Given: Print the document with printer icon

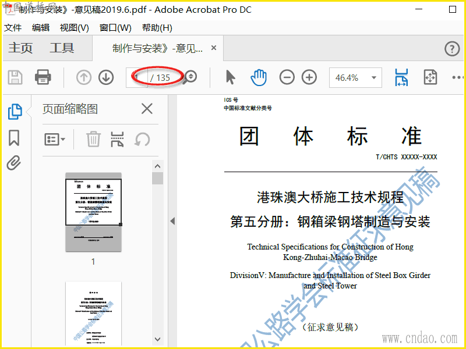Looking at the screenshot, I should point(43,77).
